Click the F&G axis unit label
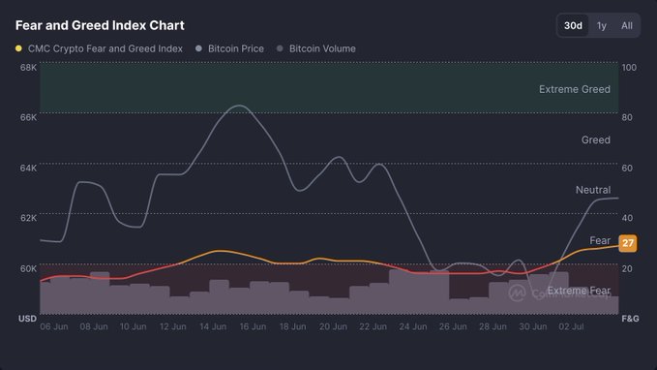657x370 pixels. click(x=630, y=319)
